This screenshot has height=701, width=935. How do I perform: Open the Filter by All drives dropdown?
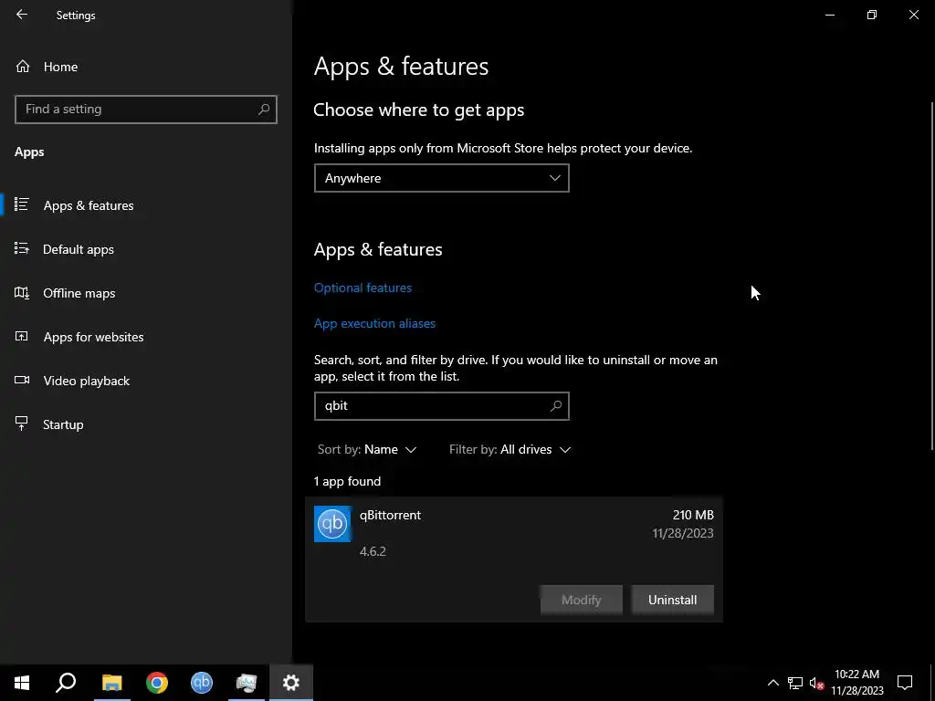point(510,449)
